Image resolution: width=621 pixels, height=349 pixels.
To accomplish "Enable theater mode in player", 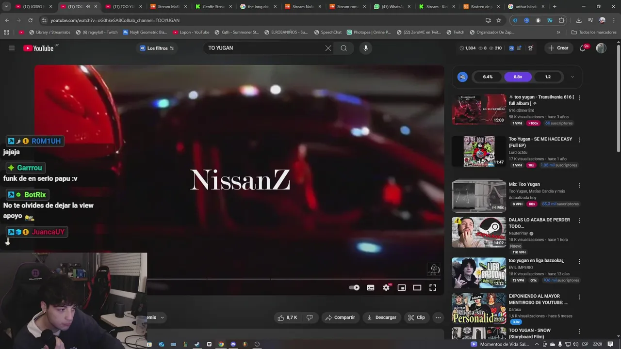I will (417, 287).
